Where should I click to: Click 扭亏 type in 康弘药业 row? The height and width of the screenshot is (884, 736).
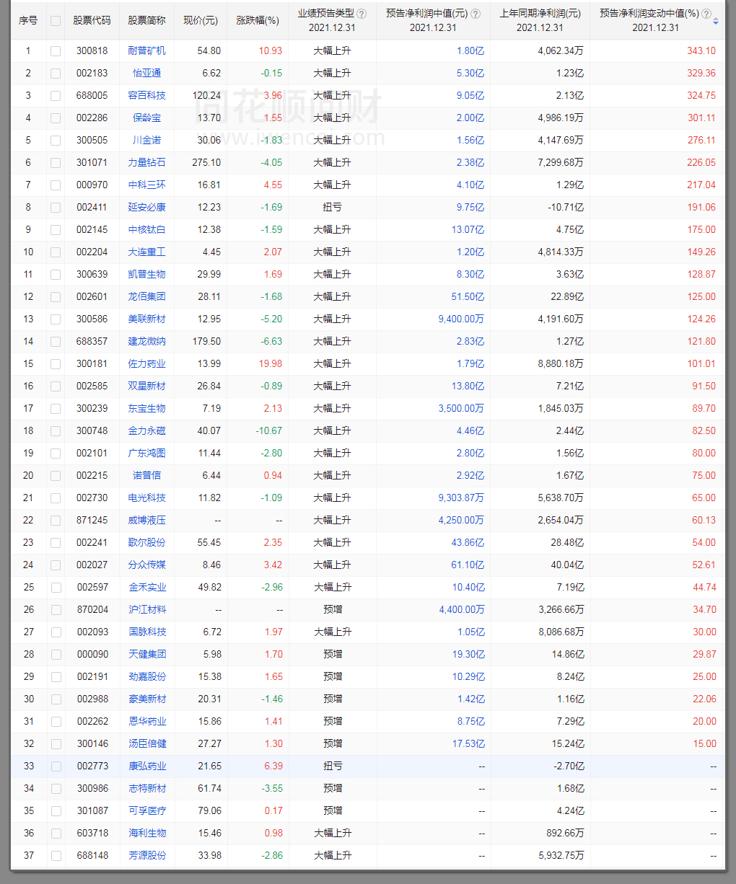333,766
